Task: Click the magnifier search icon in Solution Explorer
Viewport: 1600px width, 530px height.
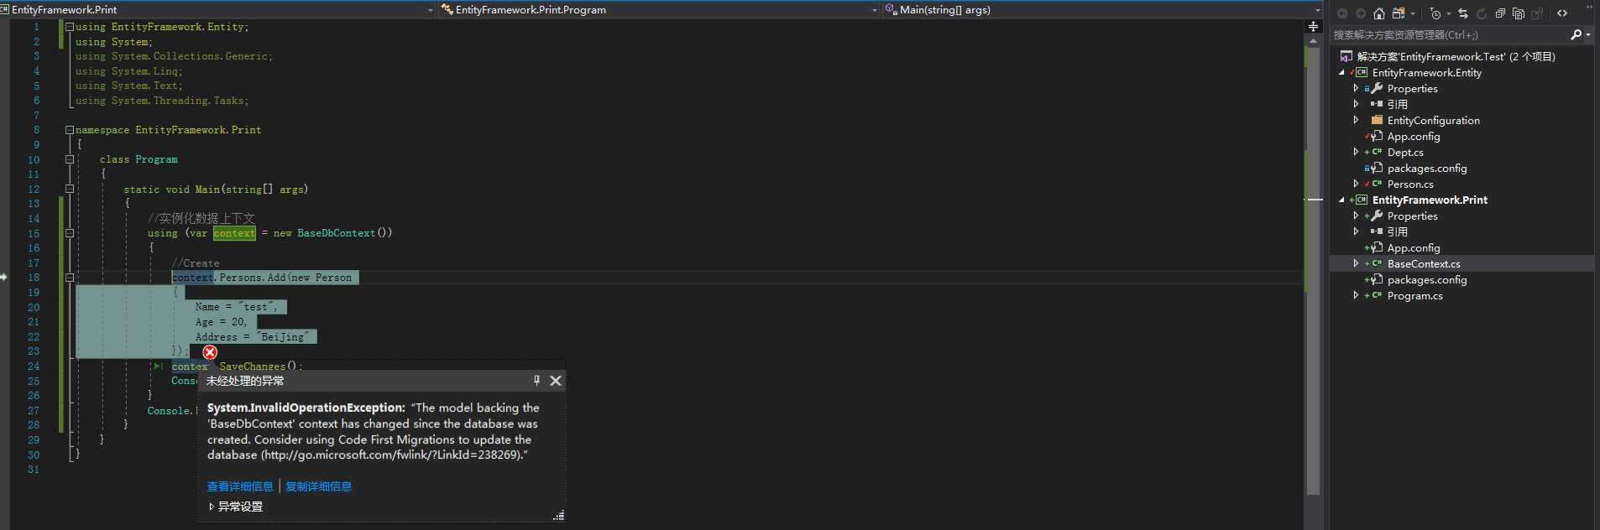Action: pos(1576,34)
